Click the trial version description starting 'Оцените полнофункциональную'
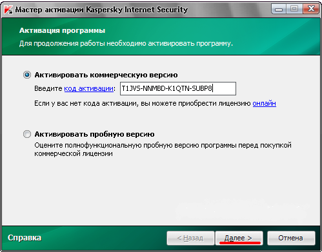This screenshot has width=322, height=252. (163, 150)
